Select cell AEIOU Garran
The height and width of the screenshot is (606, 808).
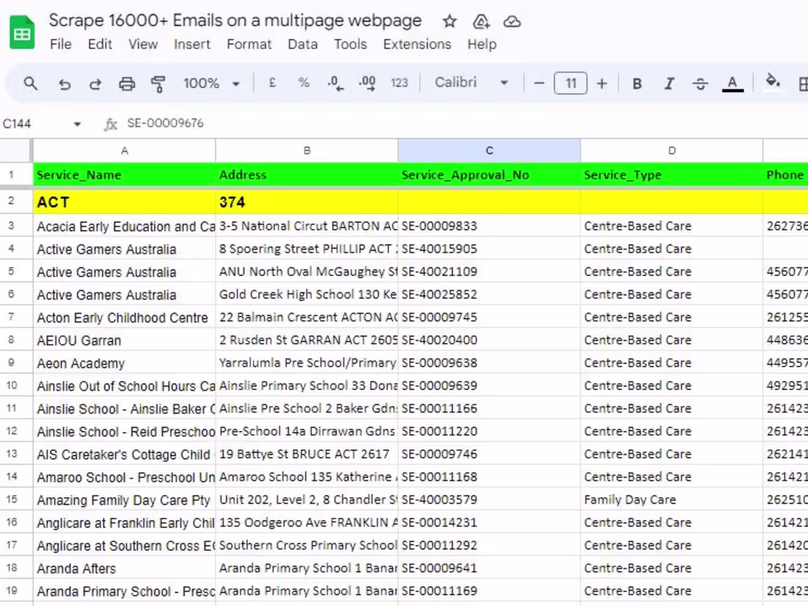point(124,340)
